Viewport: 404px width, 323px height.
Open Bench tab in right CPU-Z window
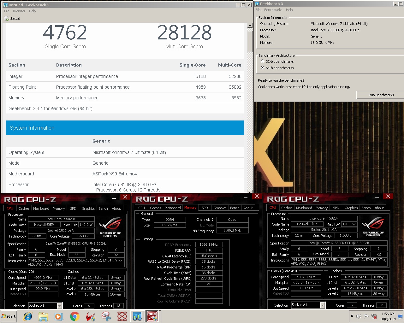(366, 208)
